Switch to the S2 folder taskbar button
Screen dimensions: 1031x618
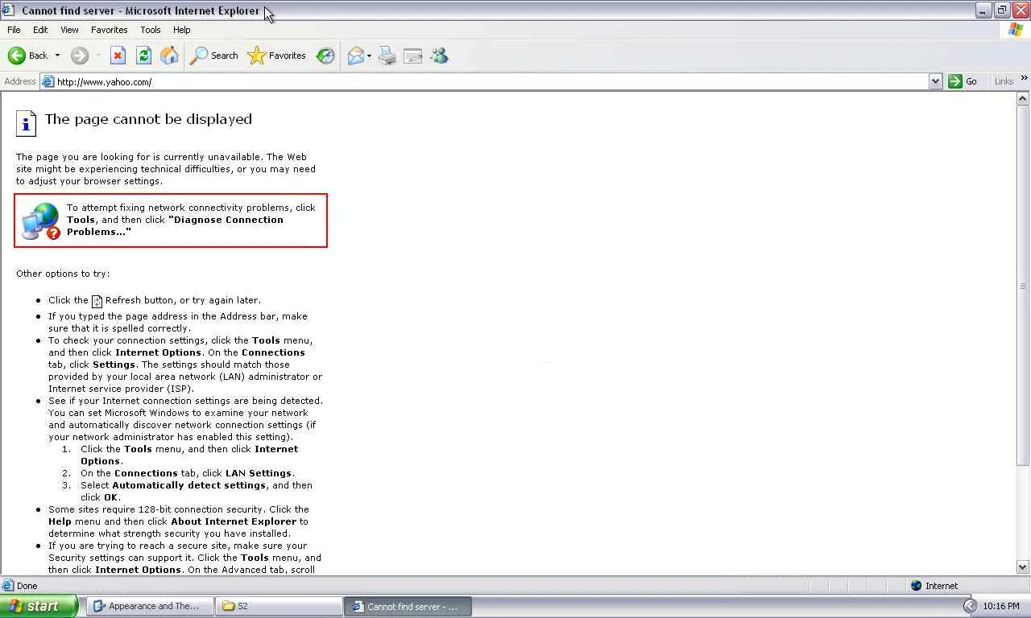pyautogui.click(x=279, y=606)
